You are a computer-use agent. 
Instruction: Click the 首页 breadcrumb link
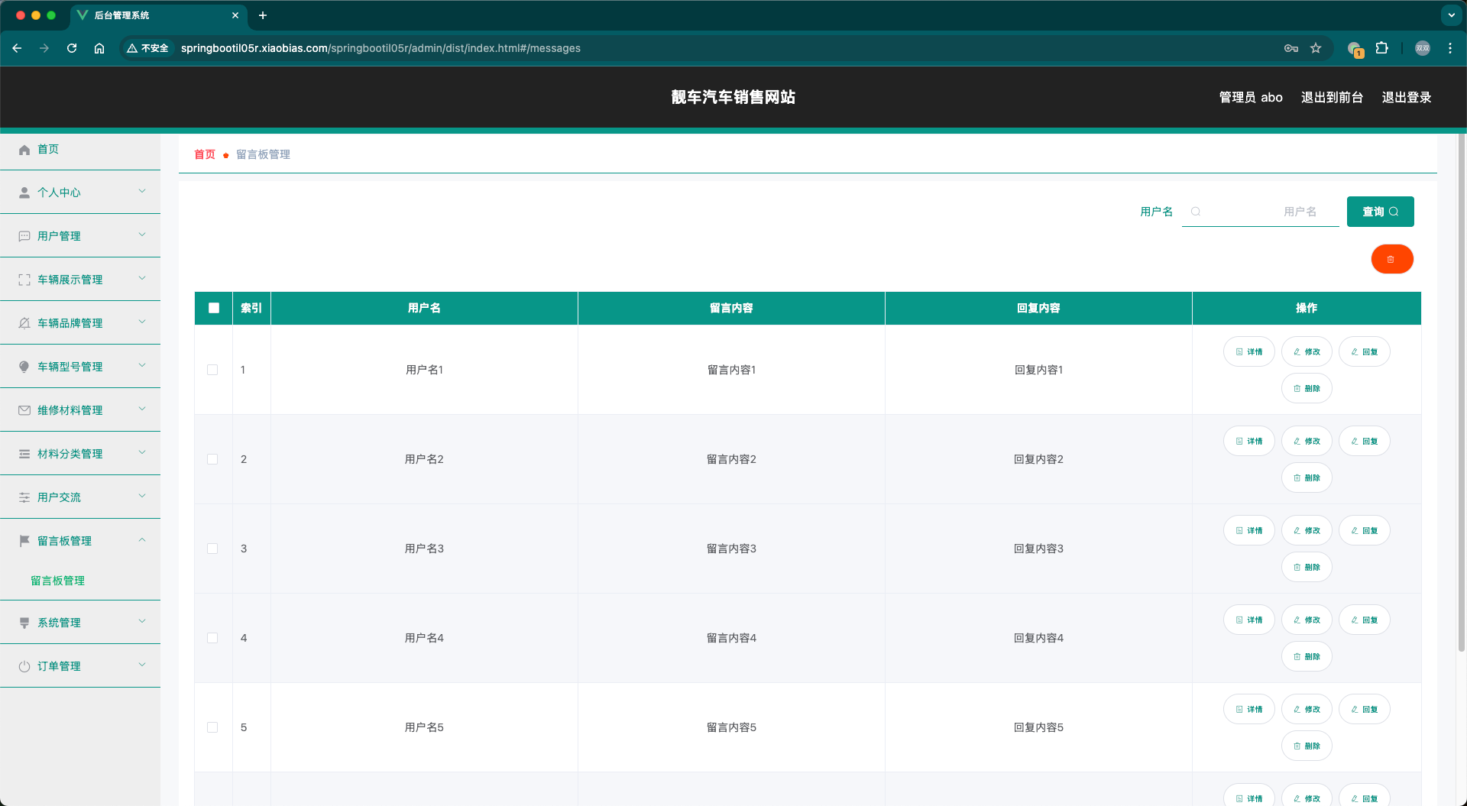coord(205,154)
